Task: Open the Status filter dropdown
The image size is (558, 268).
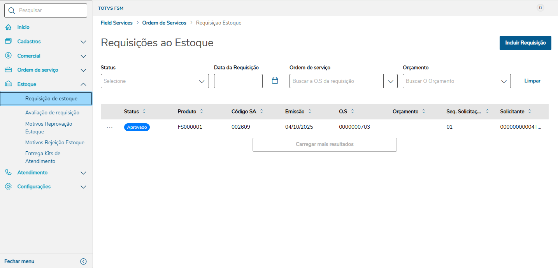Action: tap(154, 81)
